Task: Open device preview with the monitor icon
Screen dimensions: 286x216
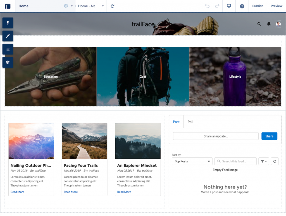Action: (229, 6)
